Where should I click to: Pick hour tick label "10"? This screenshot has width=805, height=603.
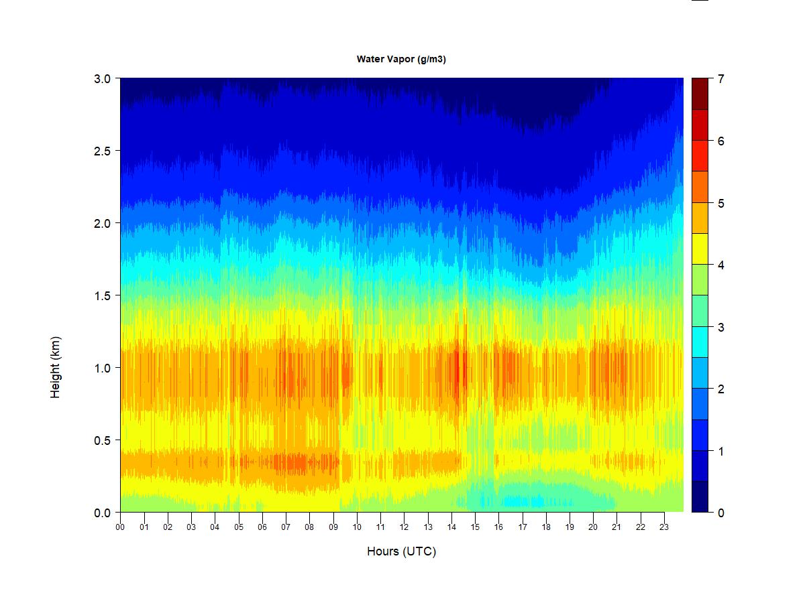357,527
